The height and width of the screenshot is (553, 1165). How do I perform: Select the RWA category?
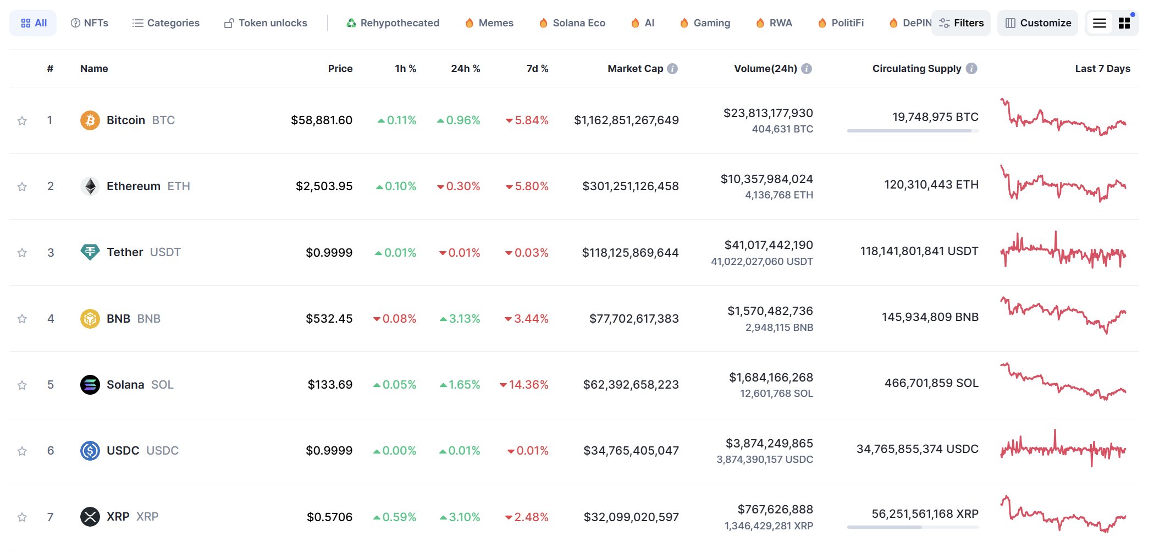pos(774,23)
